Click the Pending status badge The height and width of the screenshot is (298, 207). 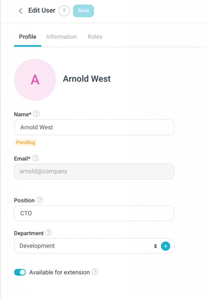[x=26, y=142]
